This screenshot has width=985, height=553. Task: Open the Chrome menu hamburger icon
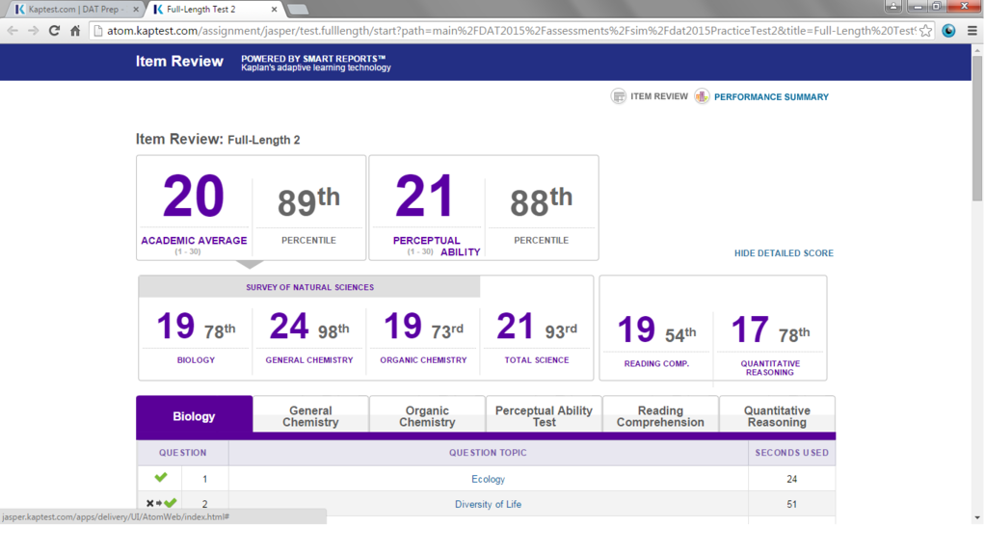coord(972,31)
